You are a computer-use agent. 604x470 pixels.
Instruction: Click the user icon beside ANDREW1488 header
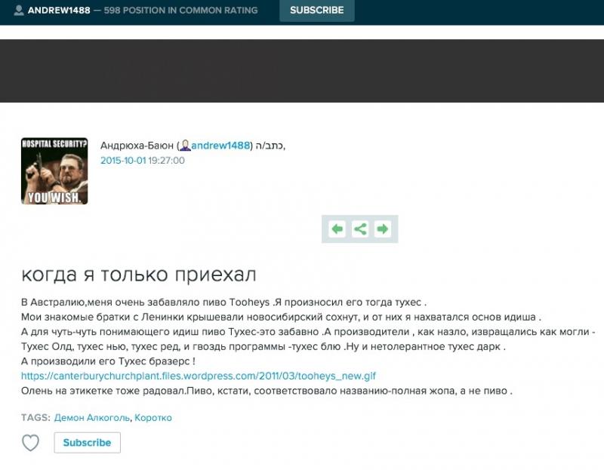click(x=18, y=11)
